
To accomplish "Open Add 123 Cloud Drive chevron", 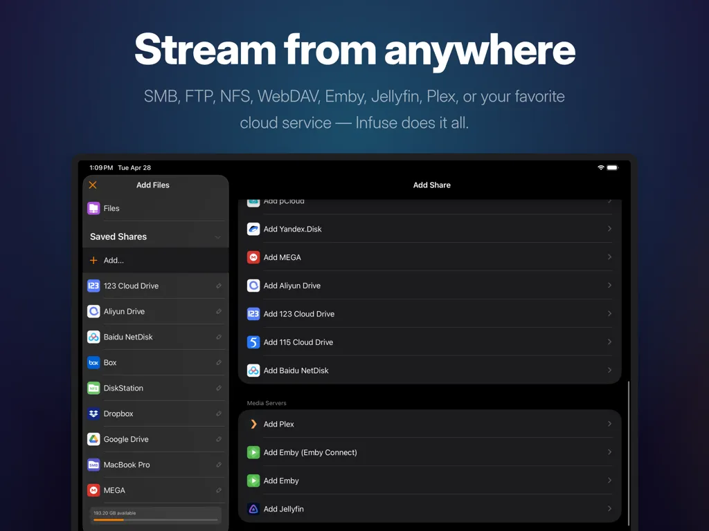I will point(609,314).
